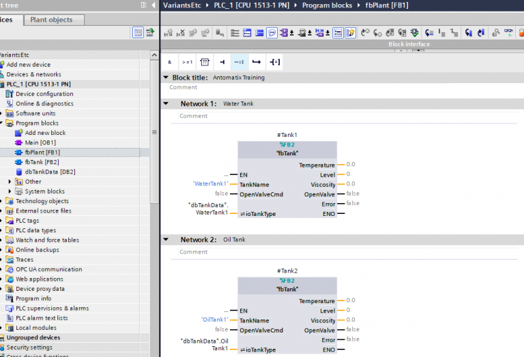524x357 pixels.
Task: Click the AND box instruction icon
Action: pos(170,62)
